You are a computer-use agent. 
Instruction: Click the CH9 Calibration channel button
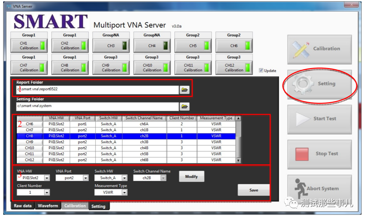[111, 68]
